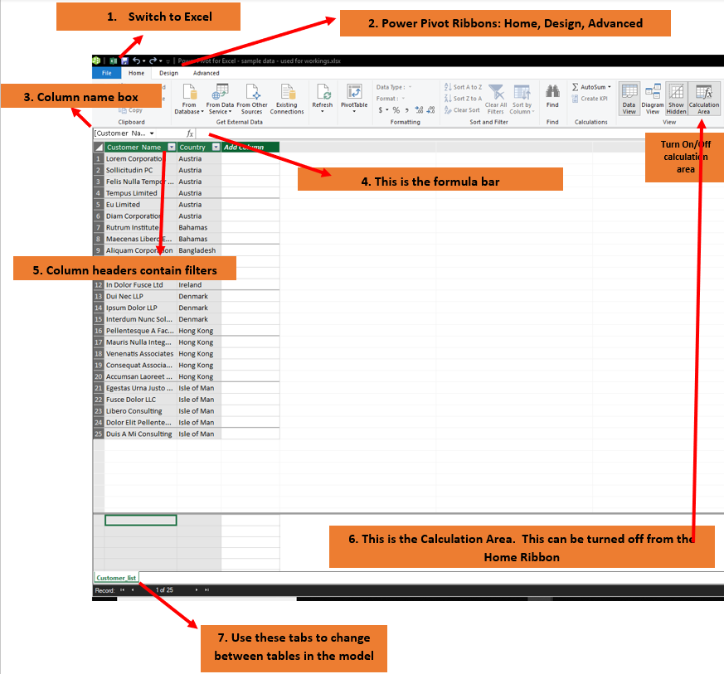Switch to Diagram View

point(653,99)
